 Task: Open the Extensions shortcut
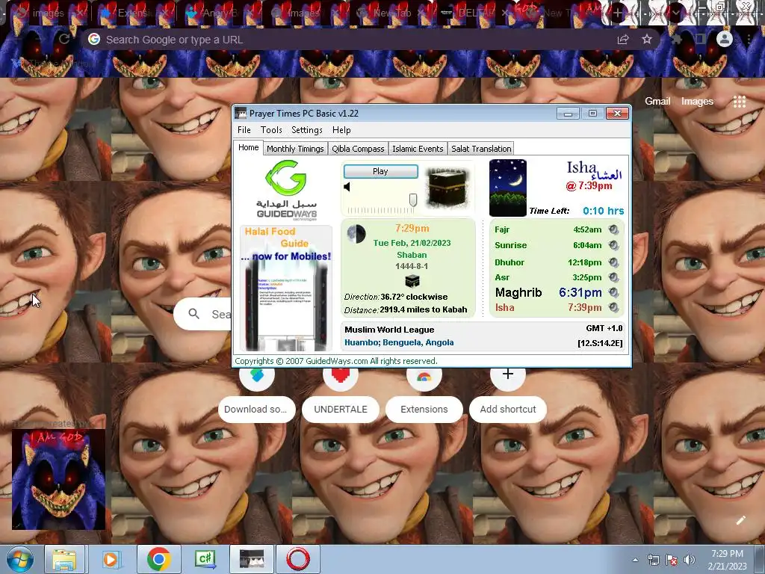(424, 409)
